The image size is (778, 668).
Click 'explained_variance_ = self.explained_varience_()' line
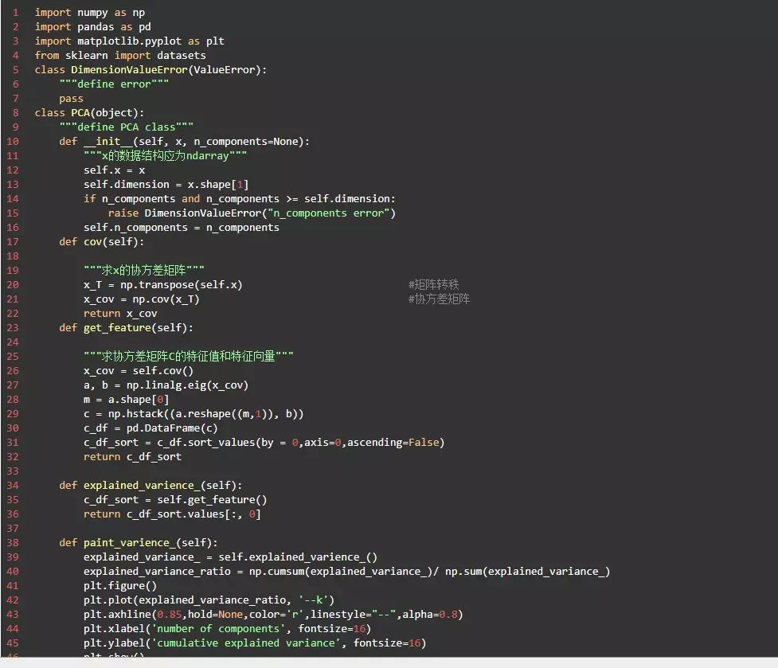pos(231,558)
